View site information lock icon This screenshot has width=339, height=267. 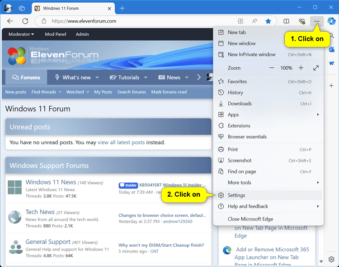coord(44,21)
